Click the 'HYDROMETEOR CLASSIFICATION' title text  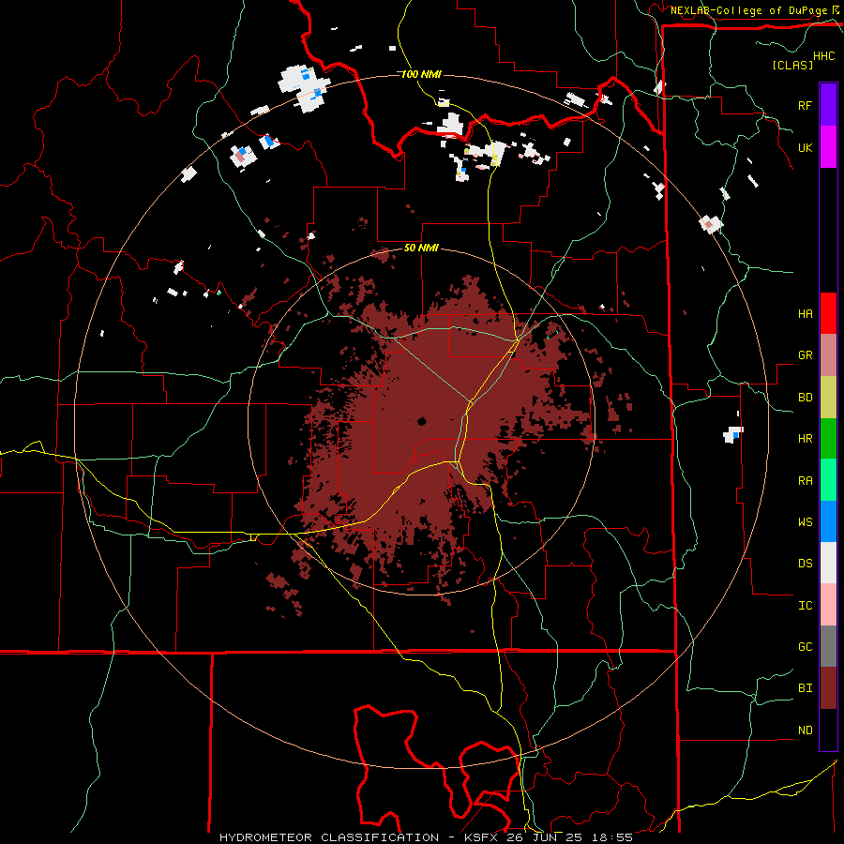coord(329,837)
